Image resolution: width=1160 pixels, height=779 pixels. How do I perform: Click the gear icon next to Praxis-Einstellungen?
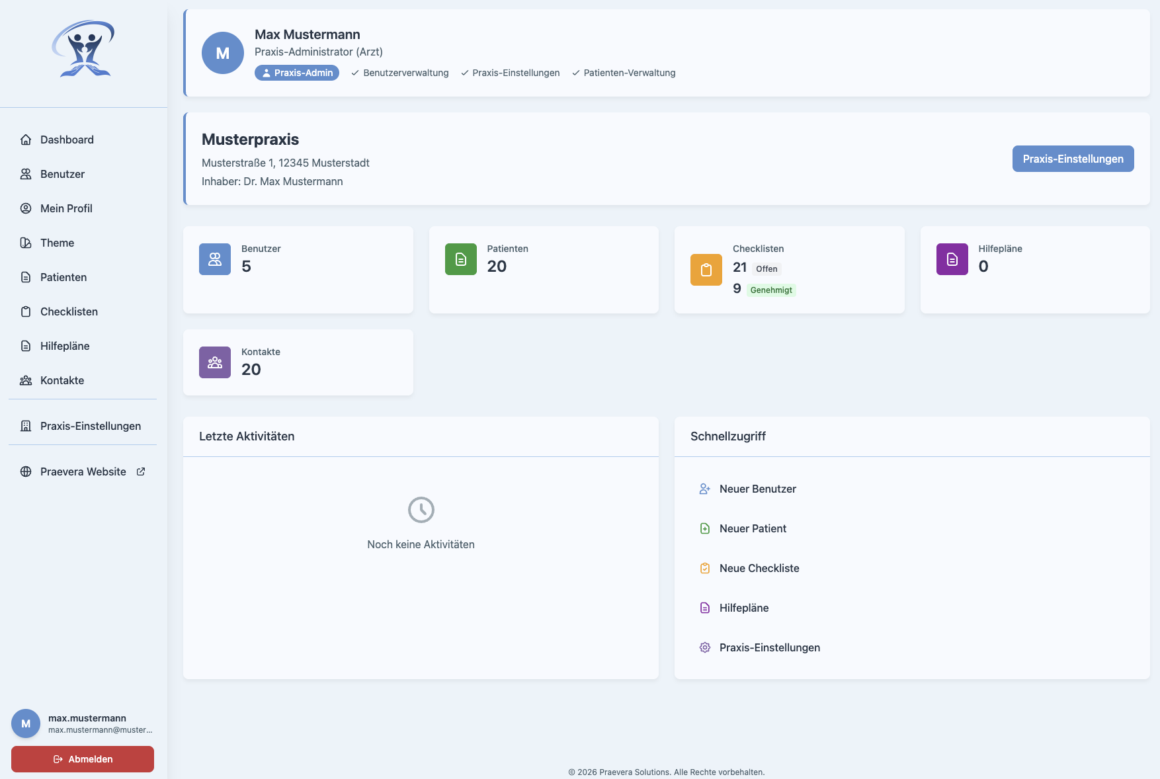704,647
